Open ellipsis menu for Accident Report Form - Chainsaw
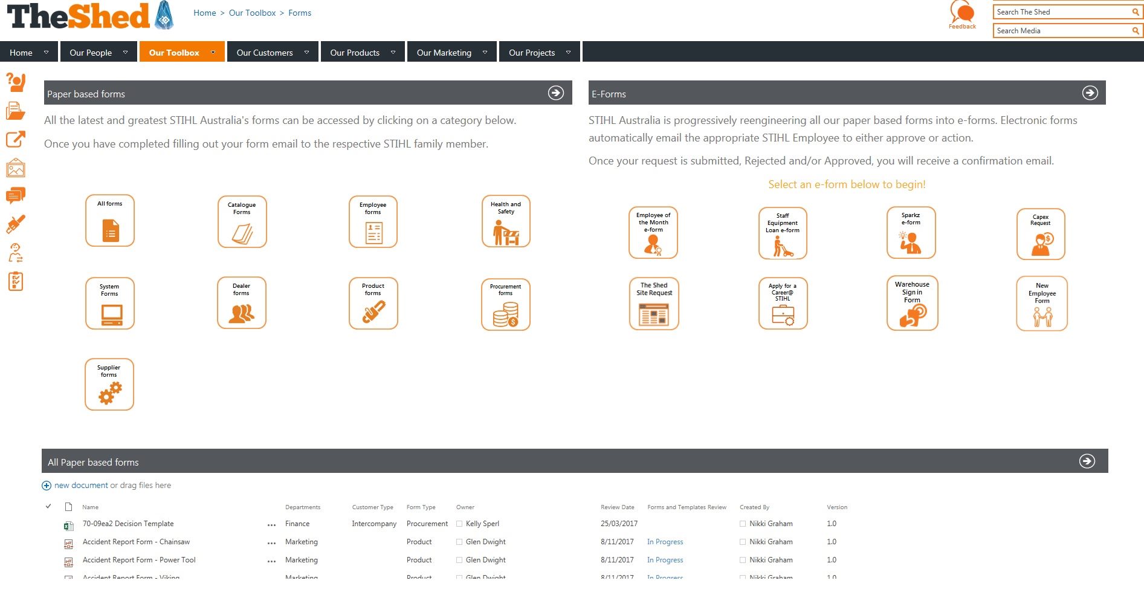 [x=271, y=543]
